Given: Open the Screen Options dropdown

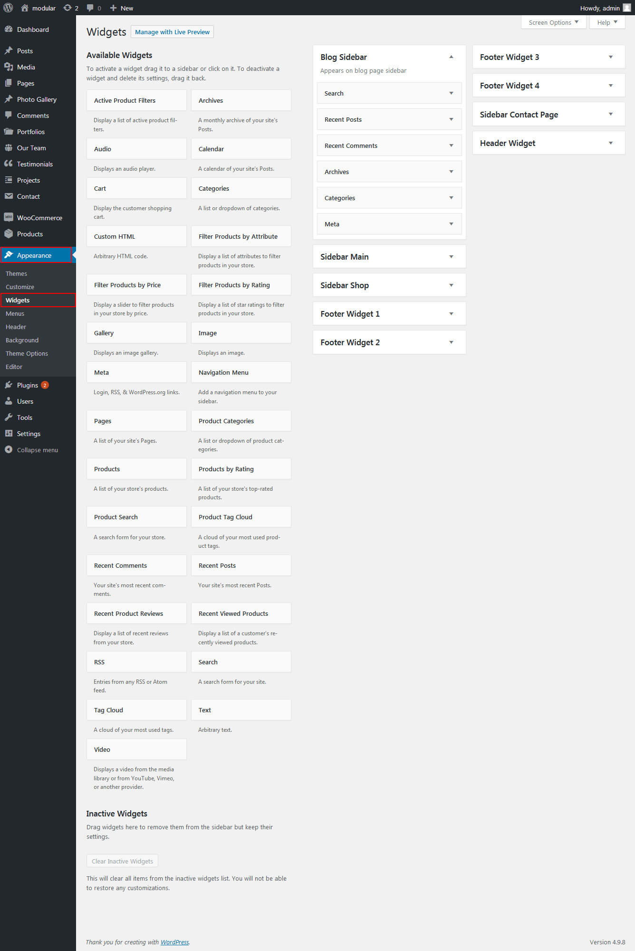Looking at the screenshot, I should click(x=553, y=22).
